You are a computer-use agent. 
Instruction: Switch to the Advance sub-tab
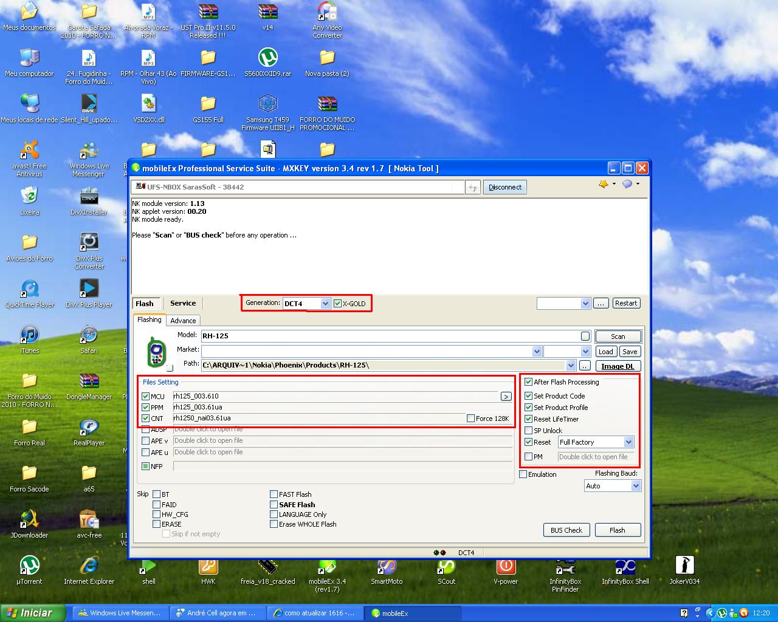pyautogui.click(x=183, y=320)
